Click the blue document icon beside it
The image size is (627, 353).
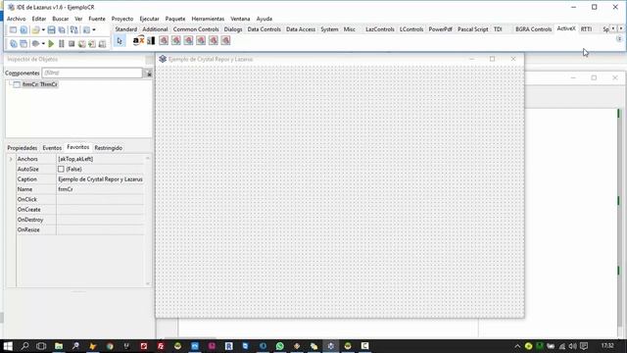tap(24, 30)
